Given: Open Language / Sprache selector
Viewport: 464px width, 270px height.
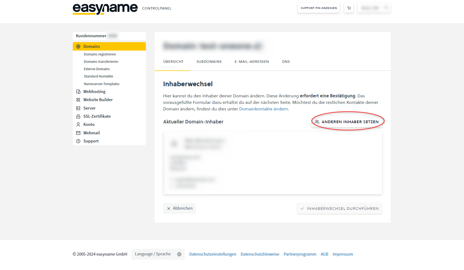Looking at the screenshot, I should coord(158,254).
